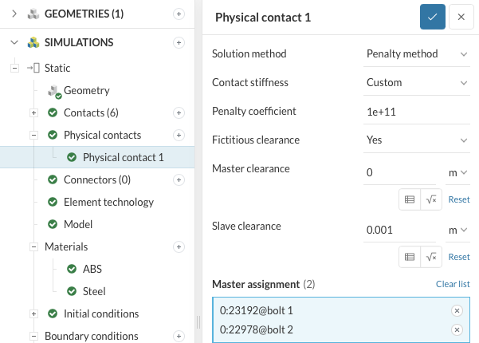Image resolution: width=479 pixels, height=343 pixels.
Task: Remove bolt 1 from master assignment
Action: (x=457, y=310)
